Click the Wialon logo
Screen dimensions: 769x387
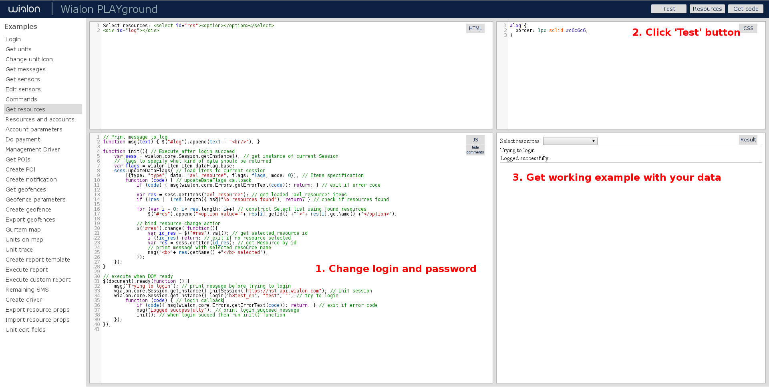point(24,9)
